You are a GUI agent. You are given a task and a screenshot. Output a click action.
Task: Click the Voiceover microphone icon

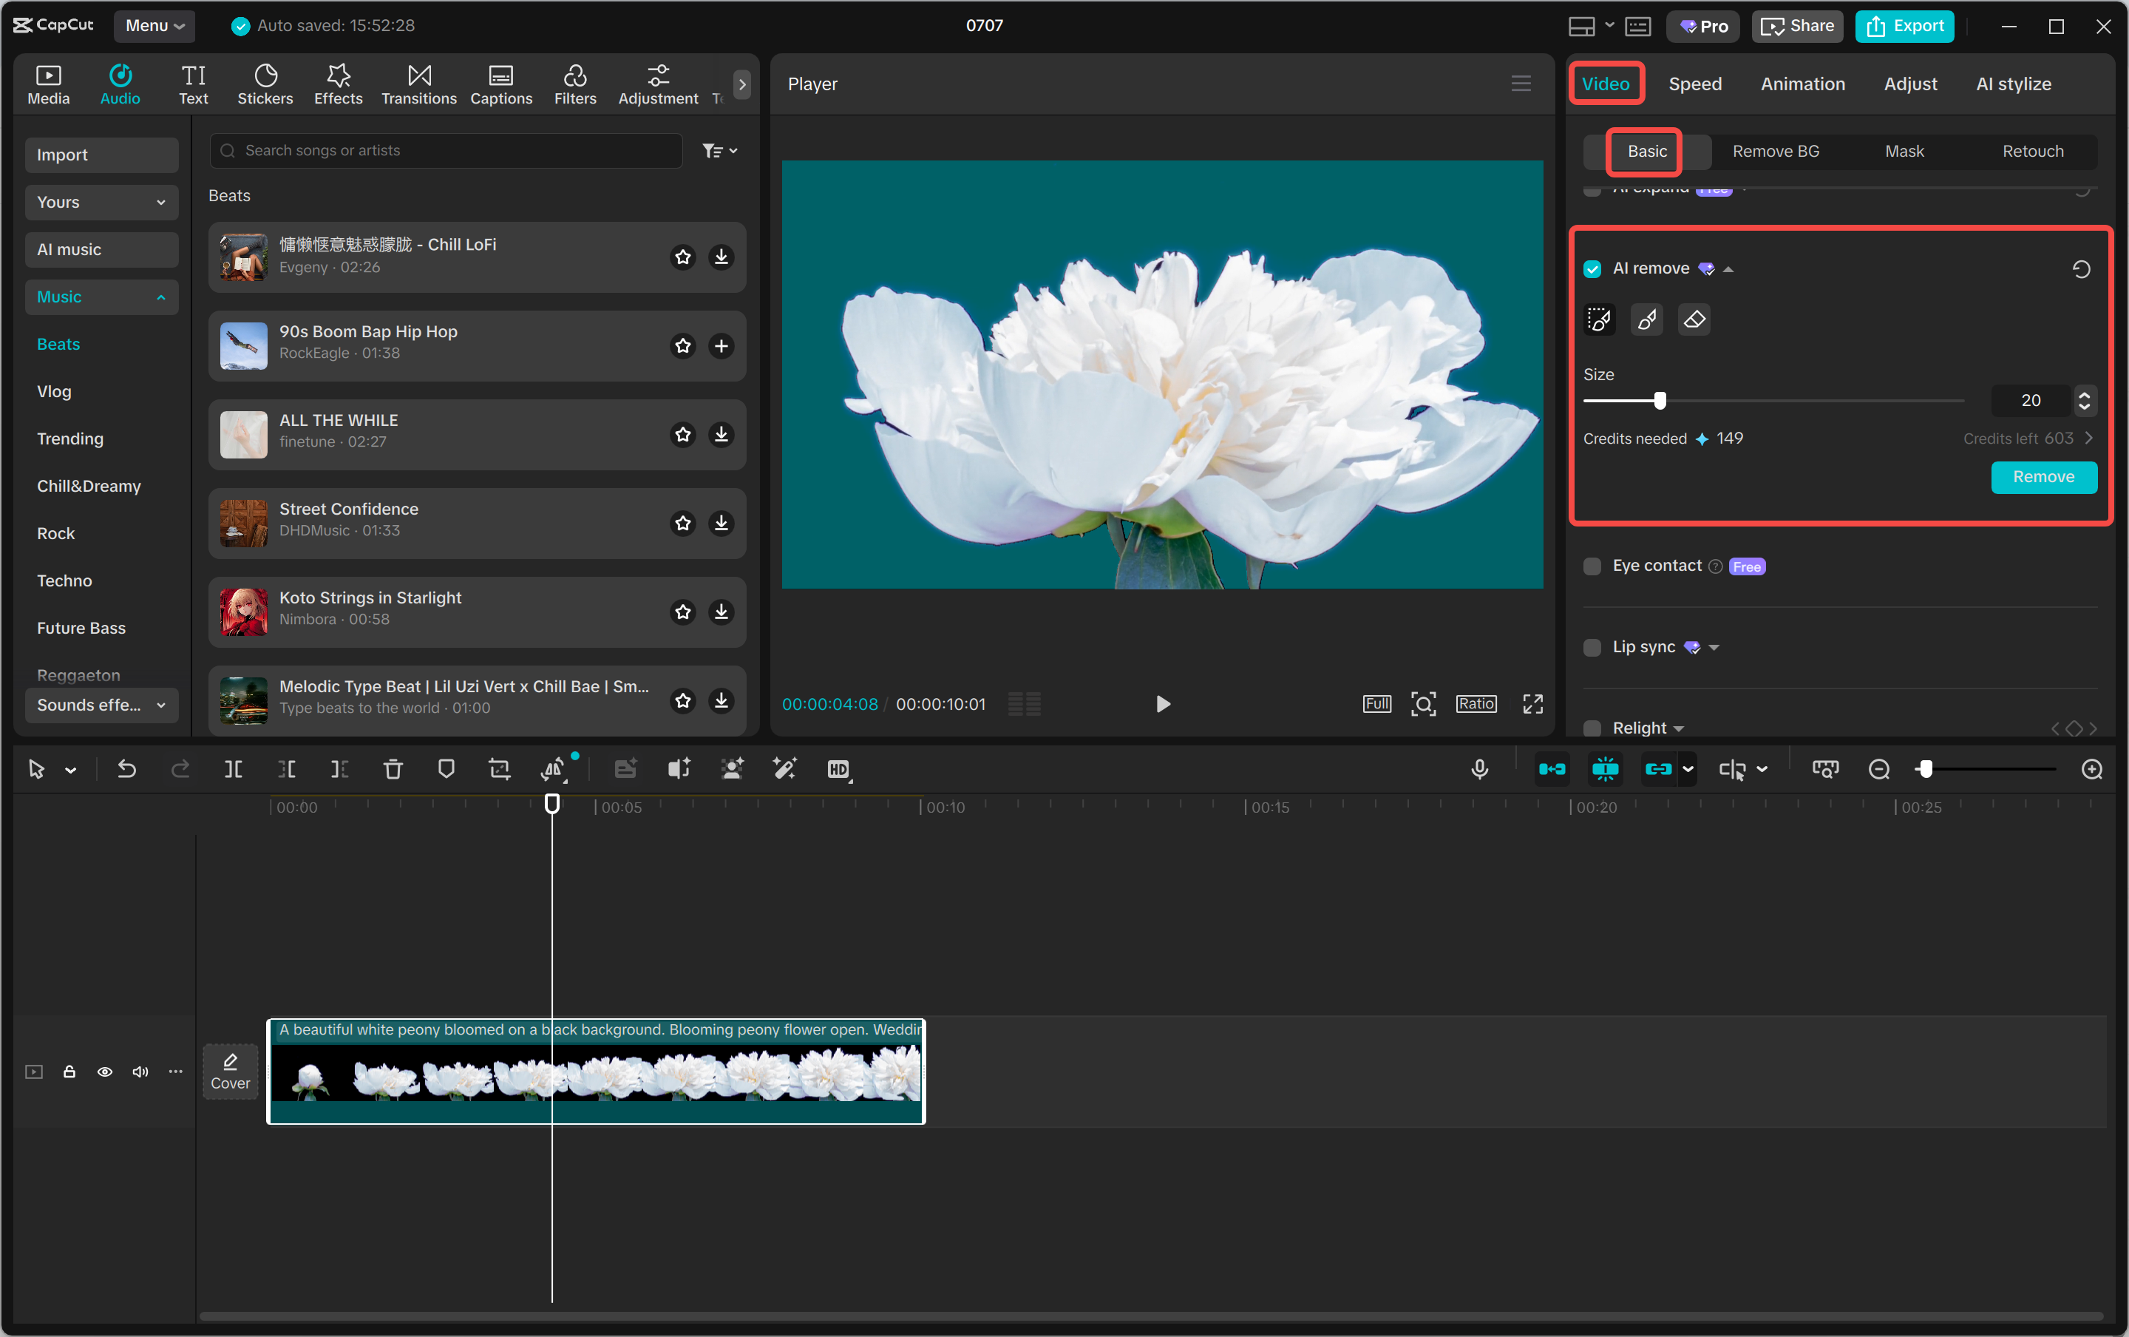[x=1479, y=769]
